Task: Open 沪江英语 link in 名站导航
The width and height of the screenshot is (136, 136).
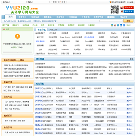Action: tap(53, 33)
